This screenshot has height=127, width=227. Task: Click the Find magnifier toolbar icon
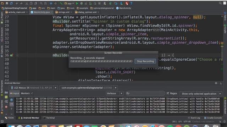pos(41,3)
